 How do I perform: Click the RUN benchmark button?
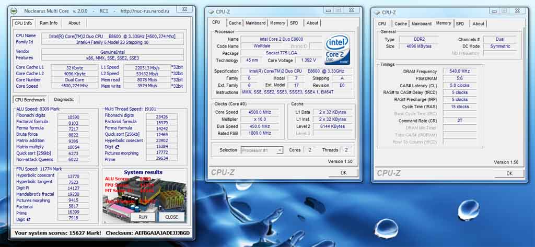pyautogui.click(x=143, y=217)
